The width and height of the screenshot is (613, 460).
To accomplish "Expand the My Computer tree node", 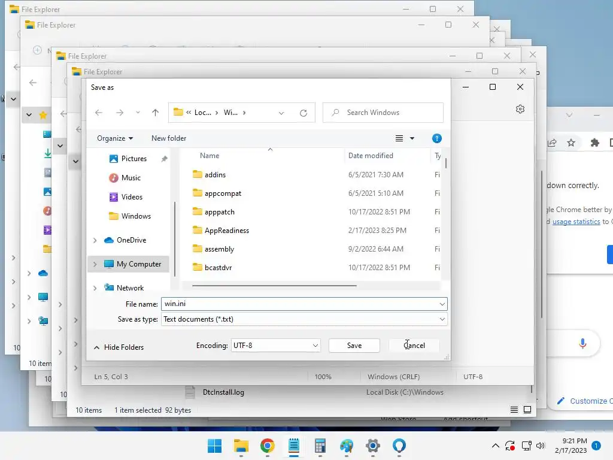I will coord(95,264).
